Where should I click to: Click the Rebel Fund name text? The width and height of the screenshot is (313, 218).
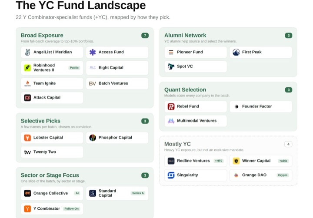point(188,106)
